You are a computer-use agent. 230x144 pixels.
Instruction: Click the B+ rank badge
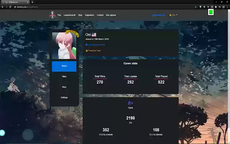pos(130,103)
